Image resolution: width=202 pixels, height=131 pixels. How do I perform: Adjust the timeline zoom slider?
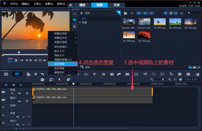[x=163, y=79]
